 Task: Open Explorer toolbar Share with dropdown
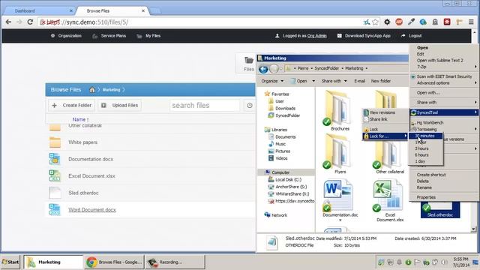[334, 81]
